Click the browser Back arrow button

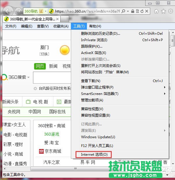[8, 11]
